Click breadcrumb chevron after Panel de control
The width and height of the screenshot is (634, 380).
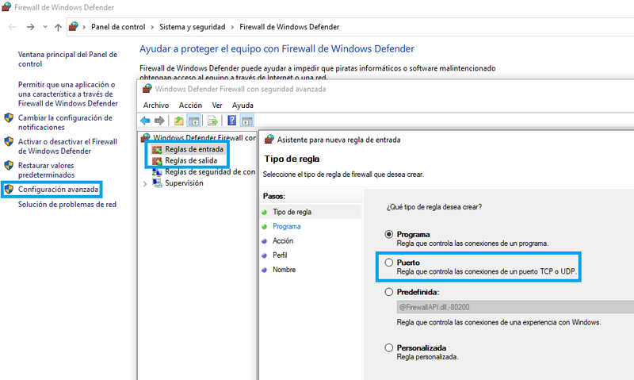(152, 27)
